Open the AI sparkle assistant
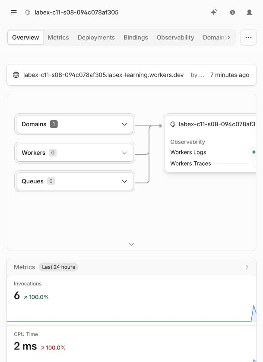263x362 pixels. [214, 12]
